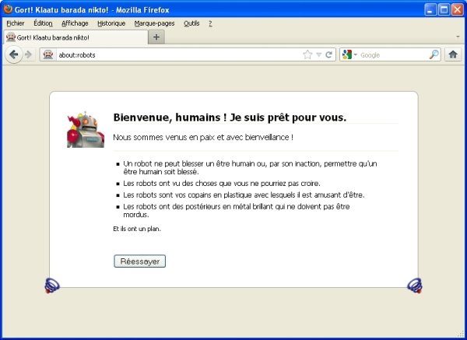
Task: Open the ? help menu
Action: pyautogui.click(x=210, y=23)
